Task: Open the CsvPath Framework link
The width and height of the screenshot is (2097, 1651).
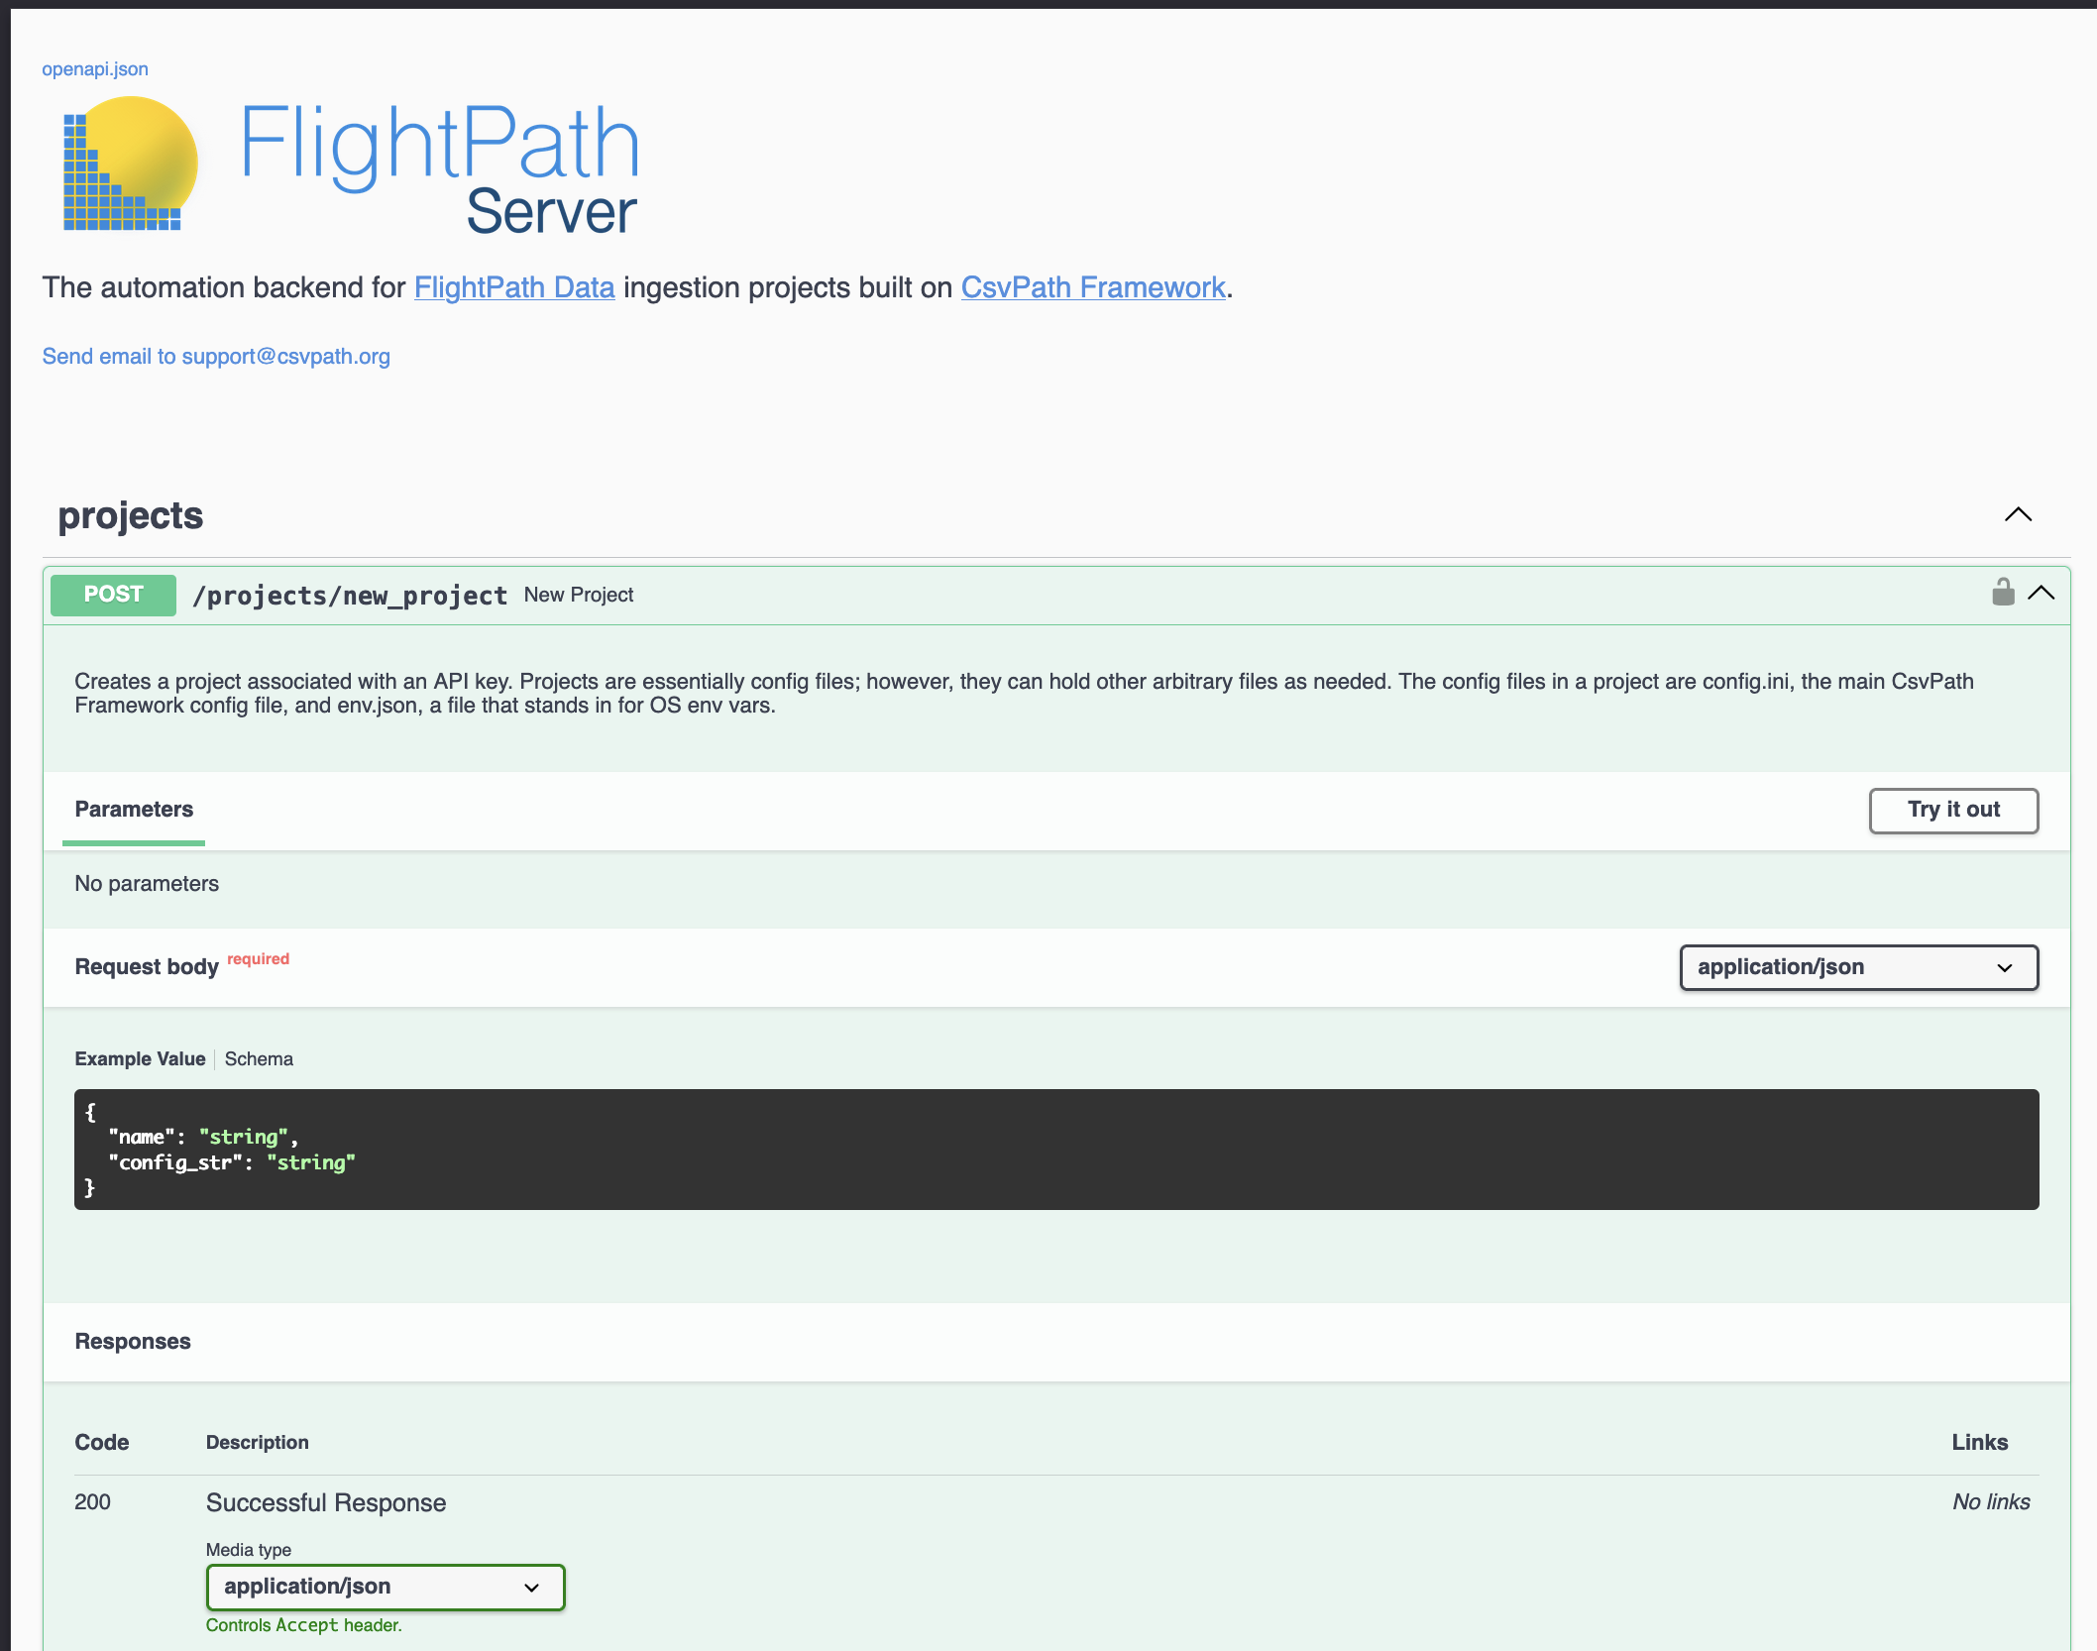Action: pos(1093,287)
